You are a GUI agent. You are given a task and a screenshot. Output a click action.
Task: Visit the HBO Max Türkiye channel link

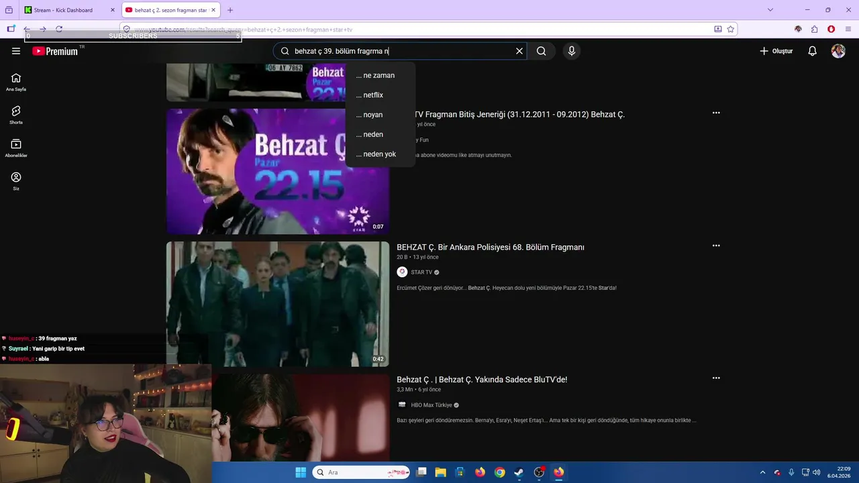click(x=432, y=405)
